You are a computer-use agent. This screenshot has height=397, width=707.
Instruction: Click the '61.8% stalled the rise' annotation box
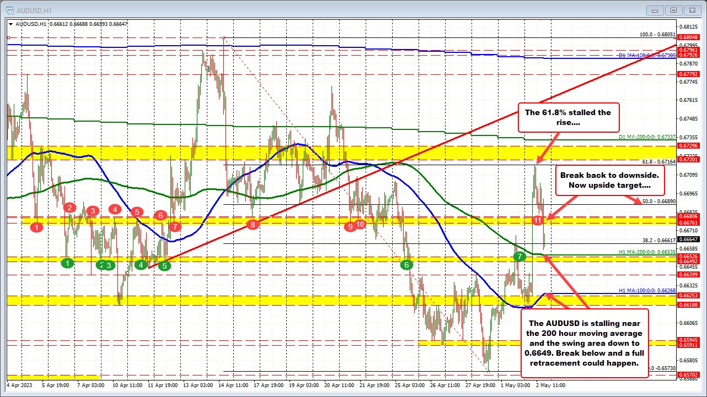pyautogui.click(x=569, y=117)
